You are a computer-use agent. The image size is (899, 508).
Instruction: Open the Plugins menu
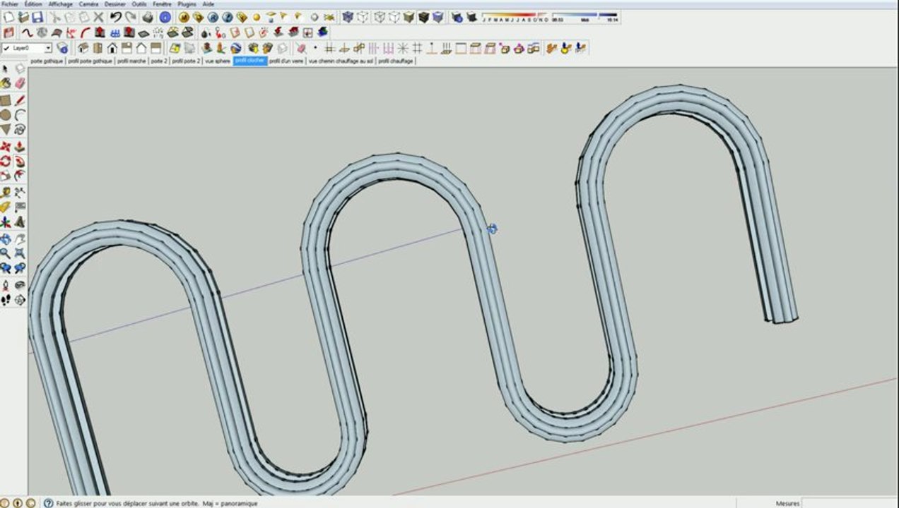pyautogui.click(x=187, y=4)
